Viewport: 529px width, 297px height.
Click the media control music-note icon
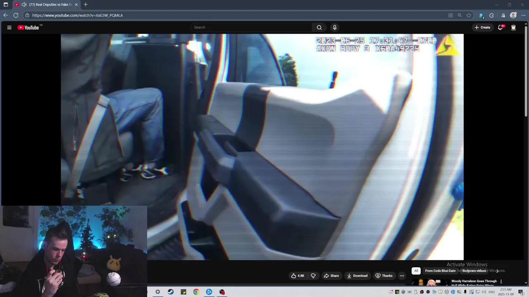coord(503,15)
